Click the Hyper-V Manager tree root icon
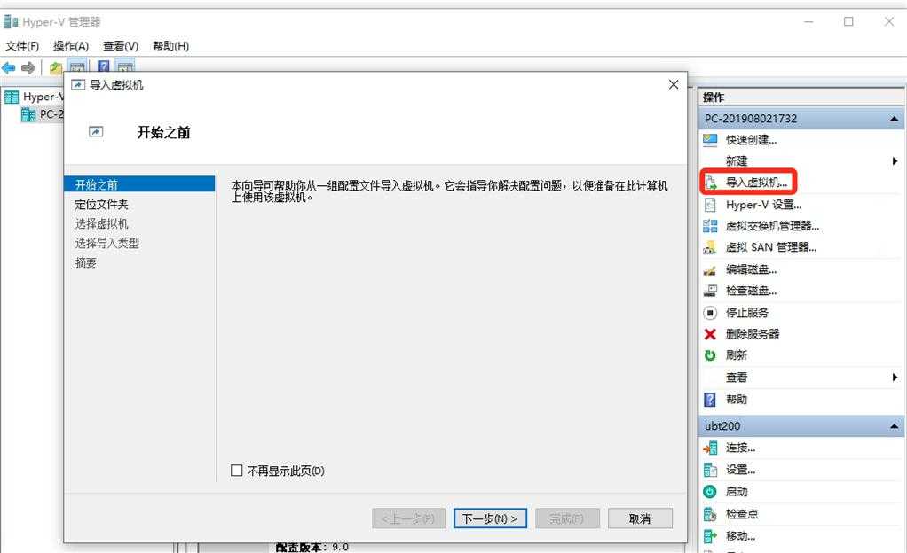Image resolution: width=907 pixels, height=553 pixels. pyautogui.click(x=12, y=97)
